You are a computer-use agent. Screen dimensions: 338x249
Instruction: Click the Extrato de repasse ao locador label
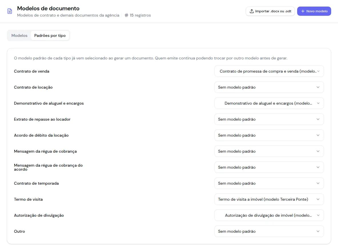tap(42, 119)
